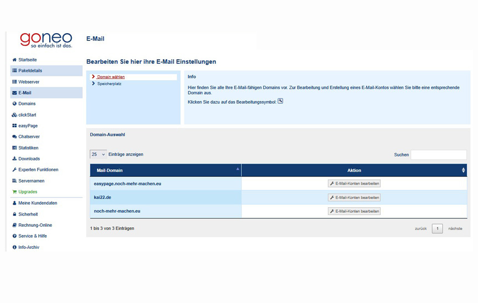Open the Downloads sidebar entry
Image resolution: width=478 pixels, height=303 pixels.
click(29, 159)
